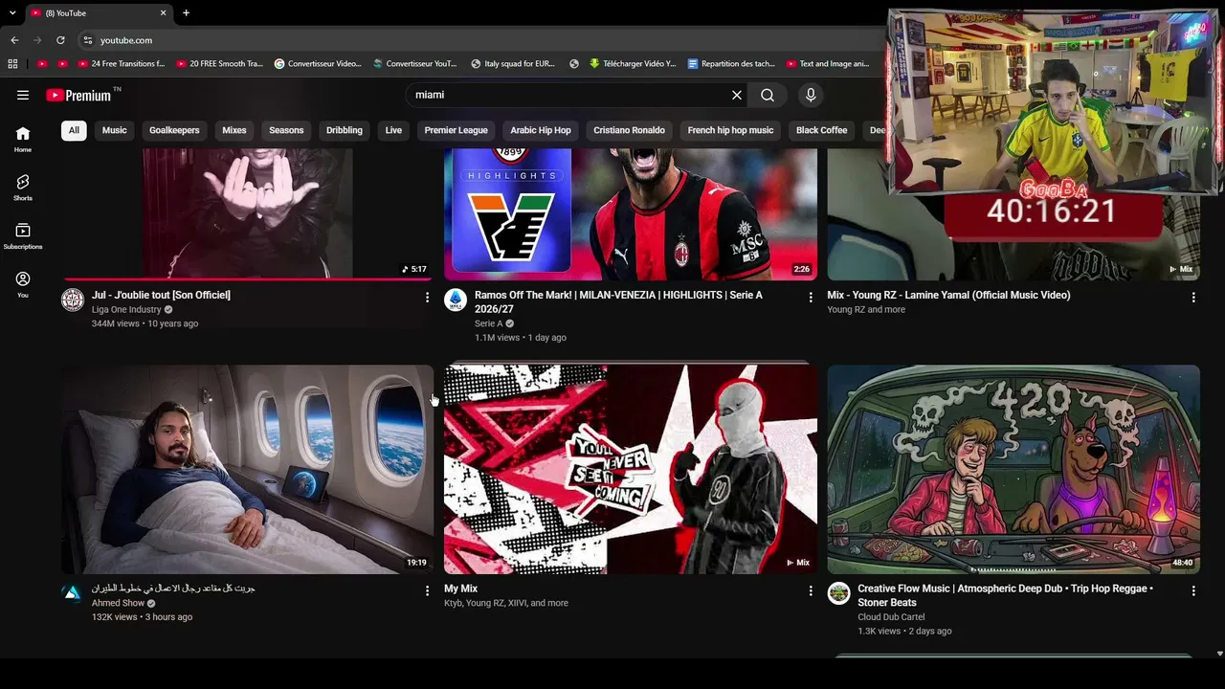Open more actions for Jul - J'oublie tout

(427, 298)
